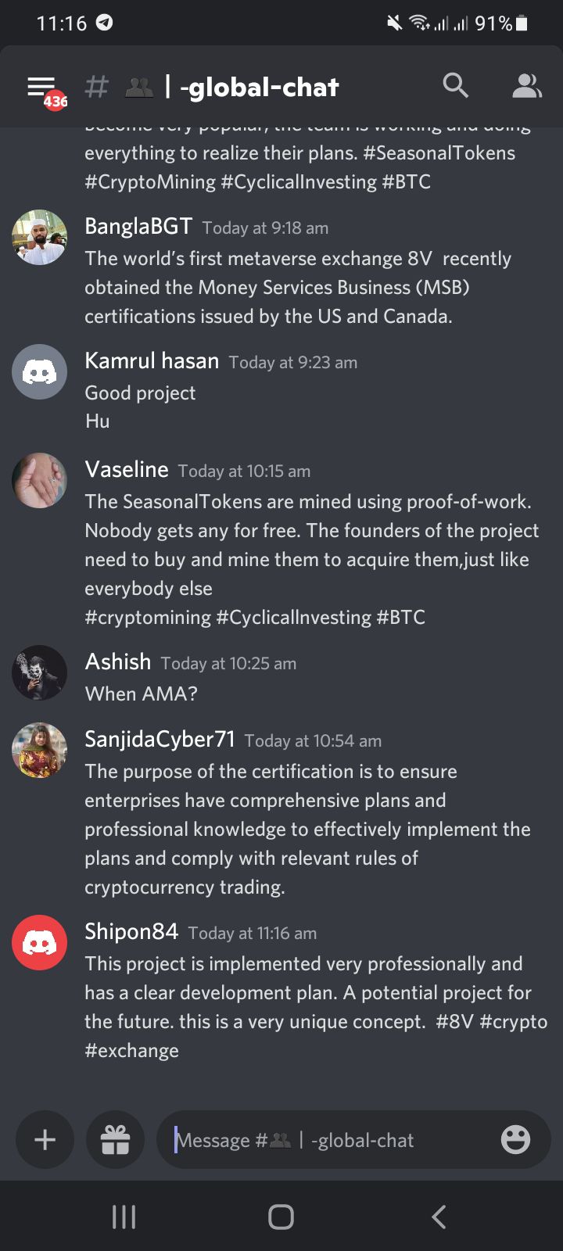Type in the Message global-chat field
This screenshot has height=1251, width=563.
click(x=328, y=1140)
